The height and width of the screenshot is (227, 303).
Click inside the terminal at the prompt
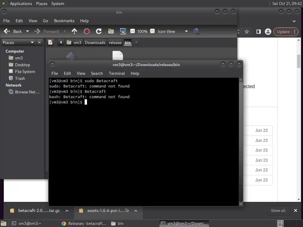86,102
